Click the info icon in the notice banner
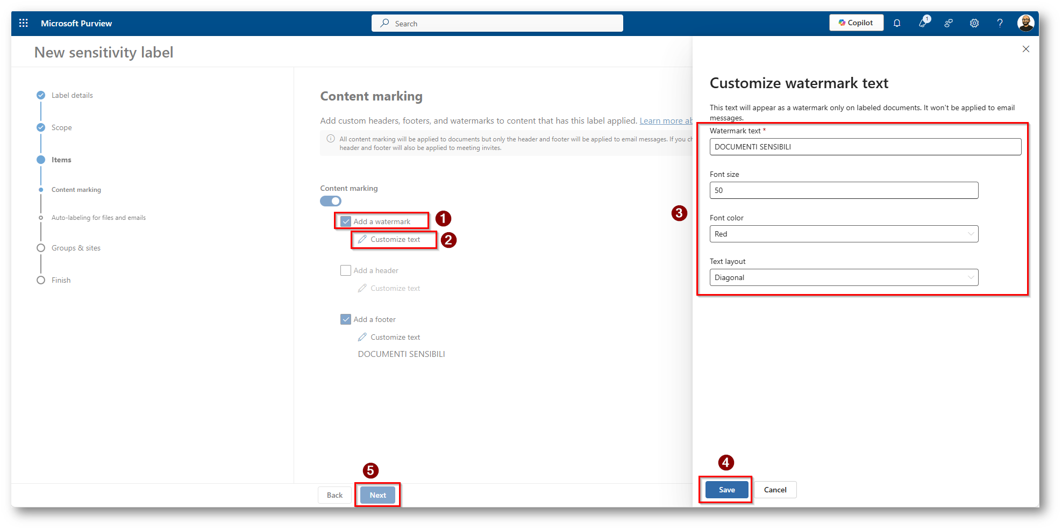Viewport: 1062px width, 530px height. [x=331, y=139]
